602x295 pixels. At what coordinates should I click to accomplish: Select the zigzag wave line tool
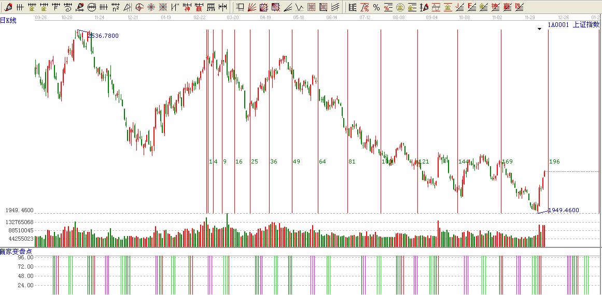pos(299,7)
